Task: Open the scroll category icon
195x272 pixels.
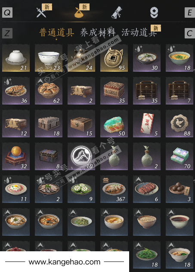Action: [x=117, y=13]
